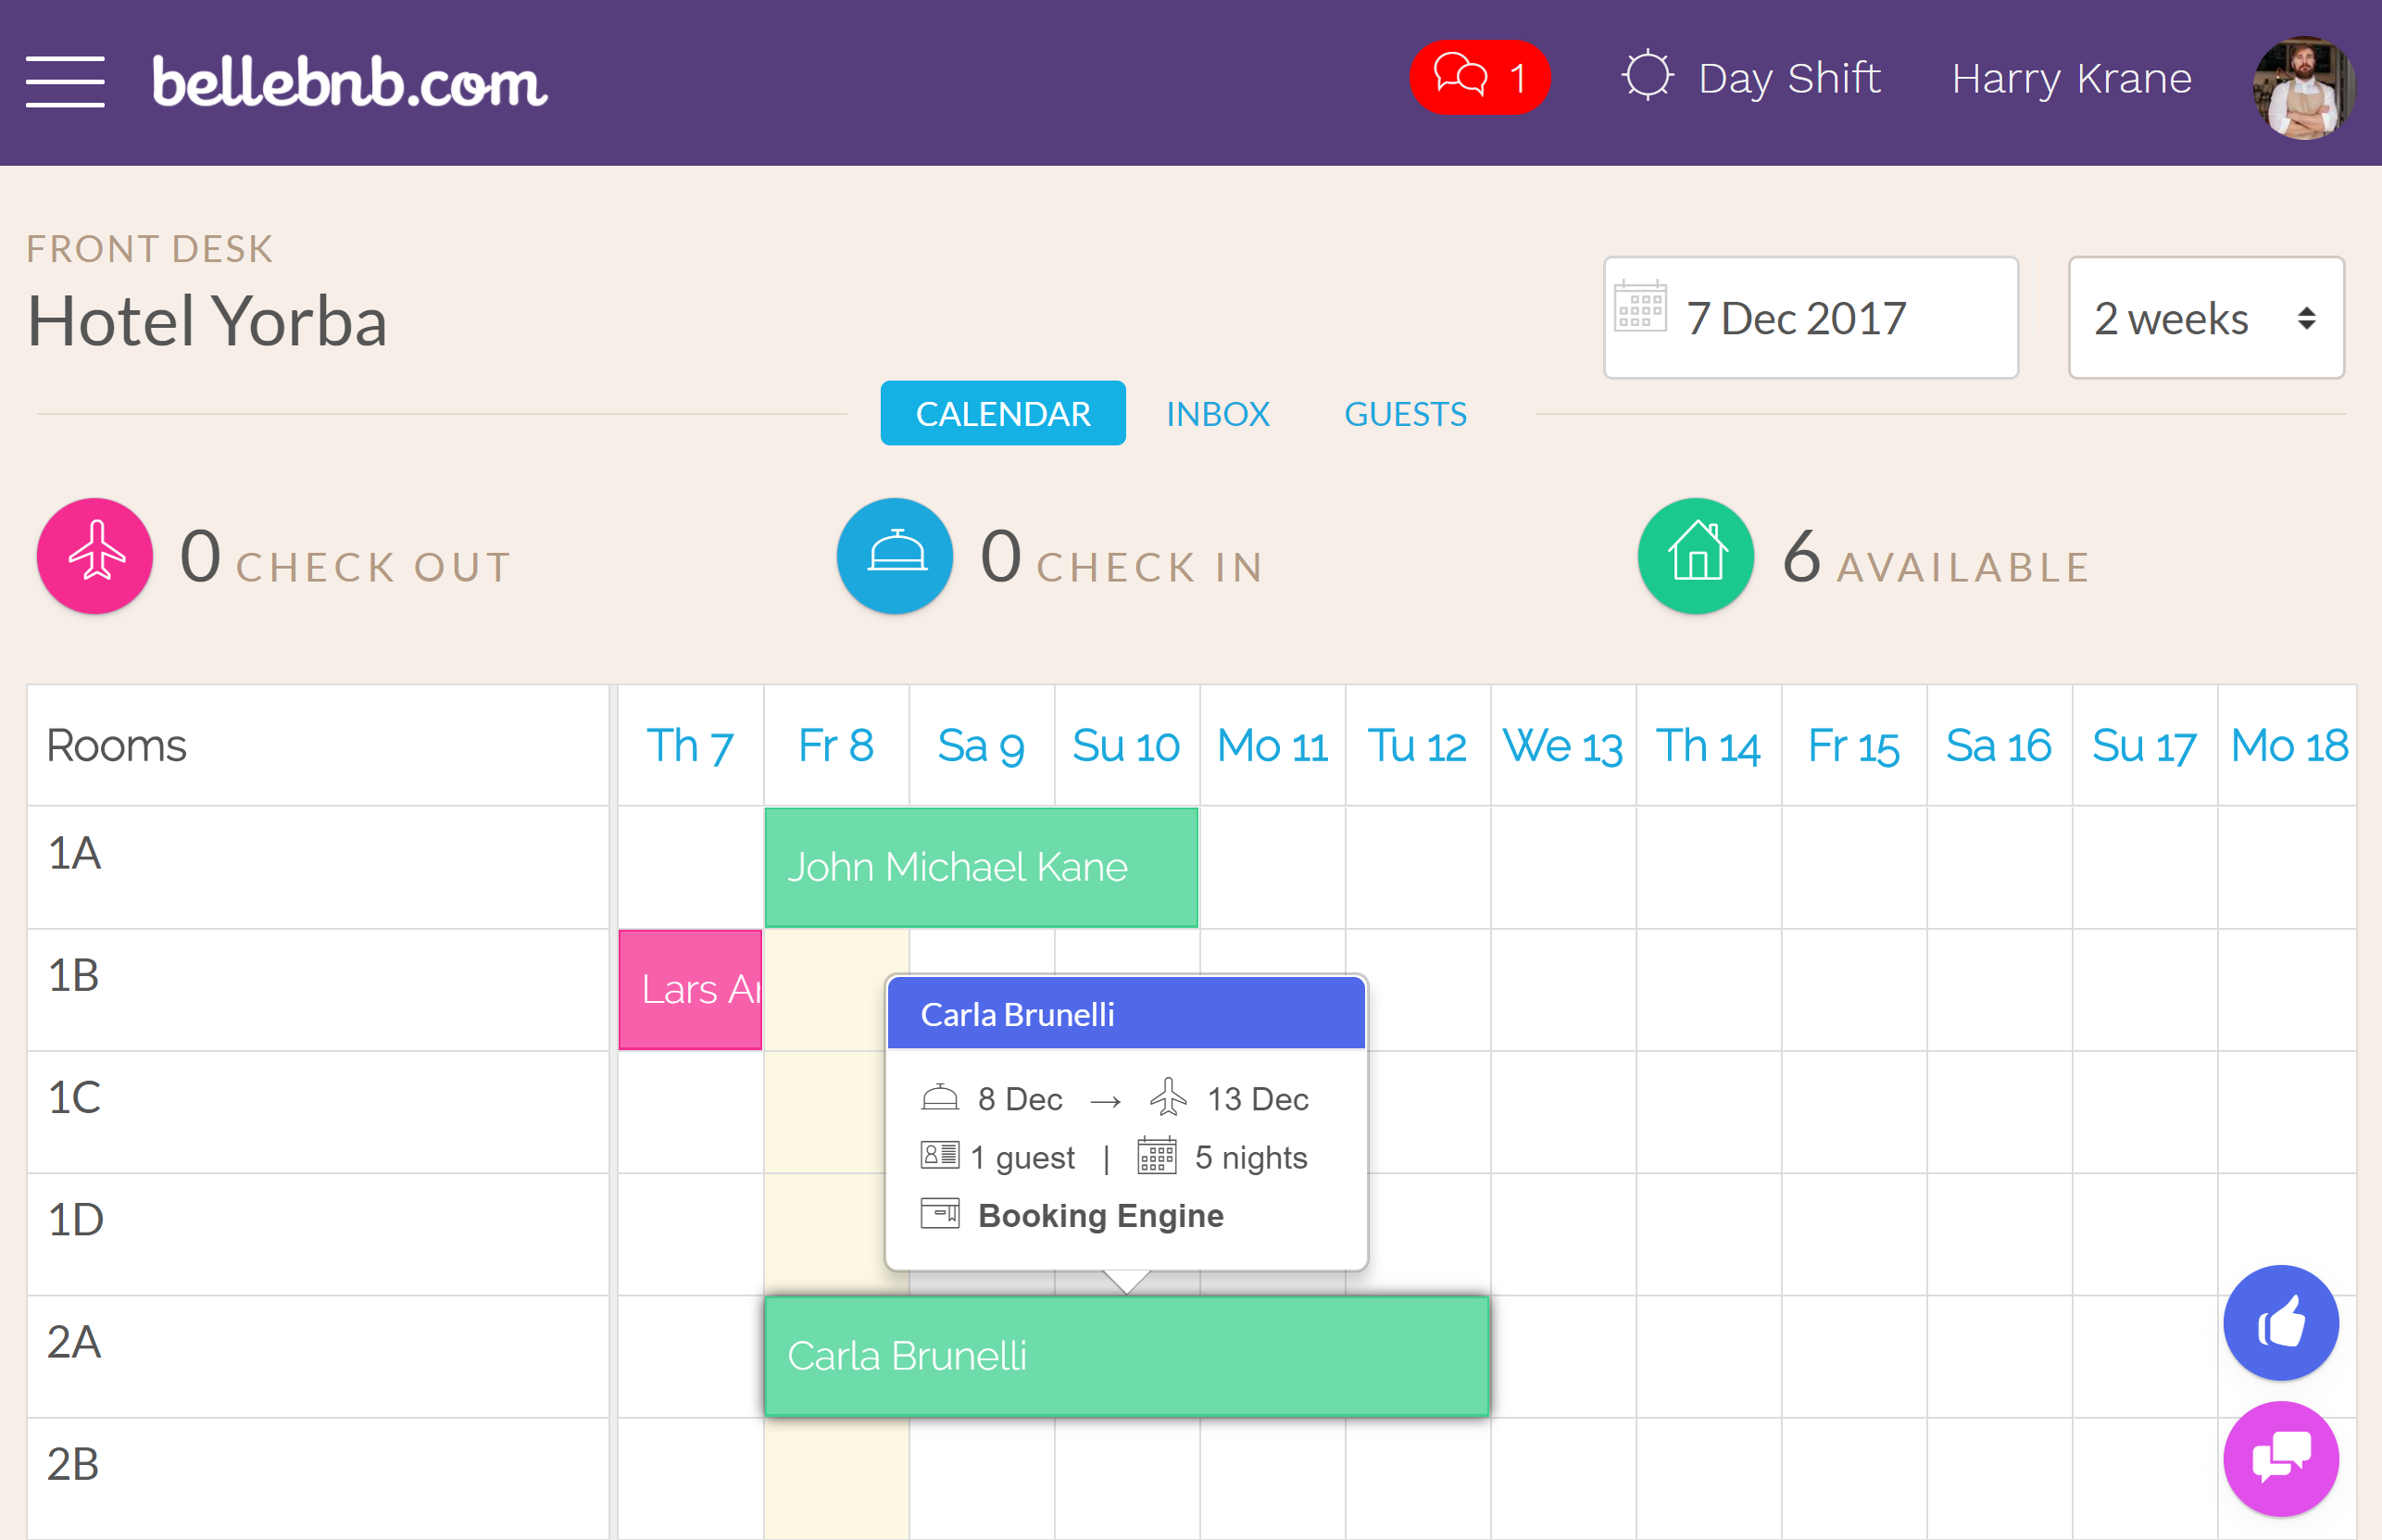Click the CALENDAR button to stay on view
The image size is (2382, 1540).
1004,411
